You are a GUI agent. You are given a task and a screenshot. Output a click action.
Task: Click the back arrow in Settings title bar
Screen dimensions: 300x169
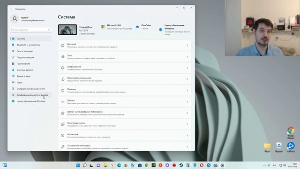click(x=11, y=9)
